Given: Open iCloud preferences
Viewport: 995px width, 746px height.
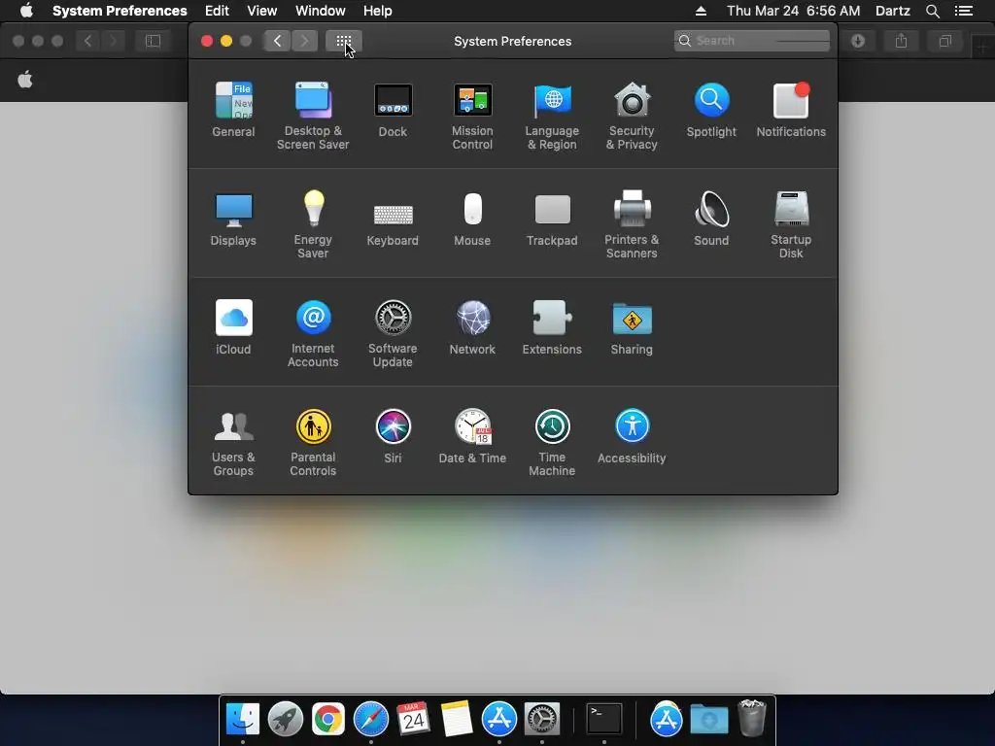Looking at the screenshot, I should 233,327.
